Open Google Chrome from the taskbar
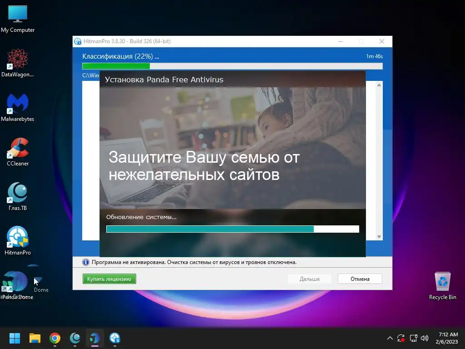 point(55,338)
